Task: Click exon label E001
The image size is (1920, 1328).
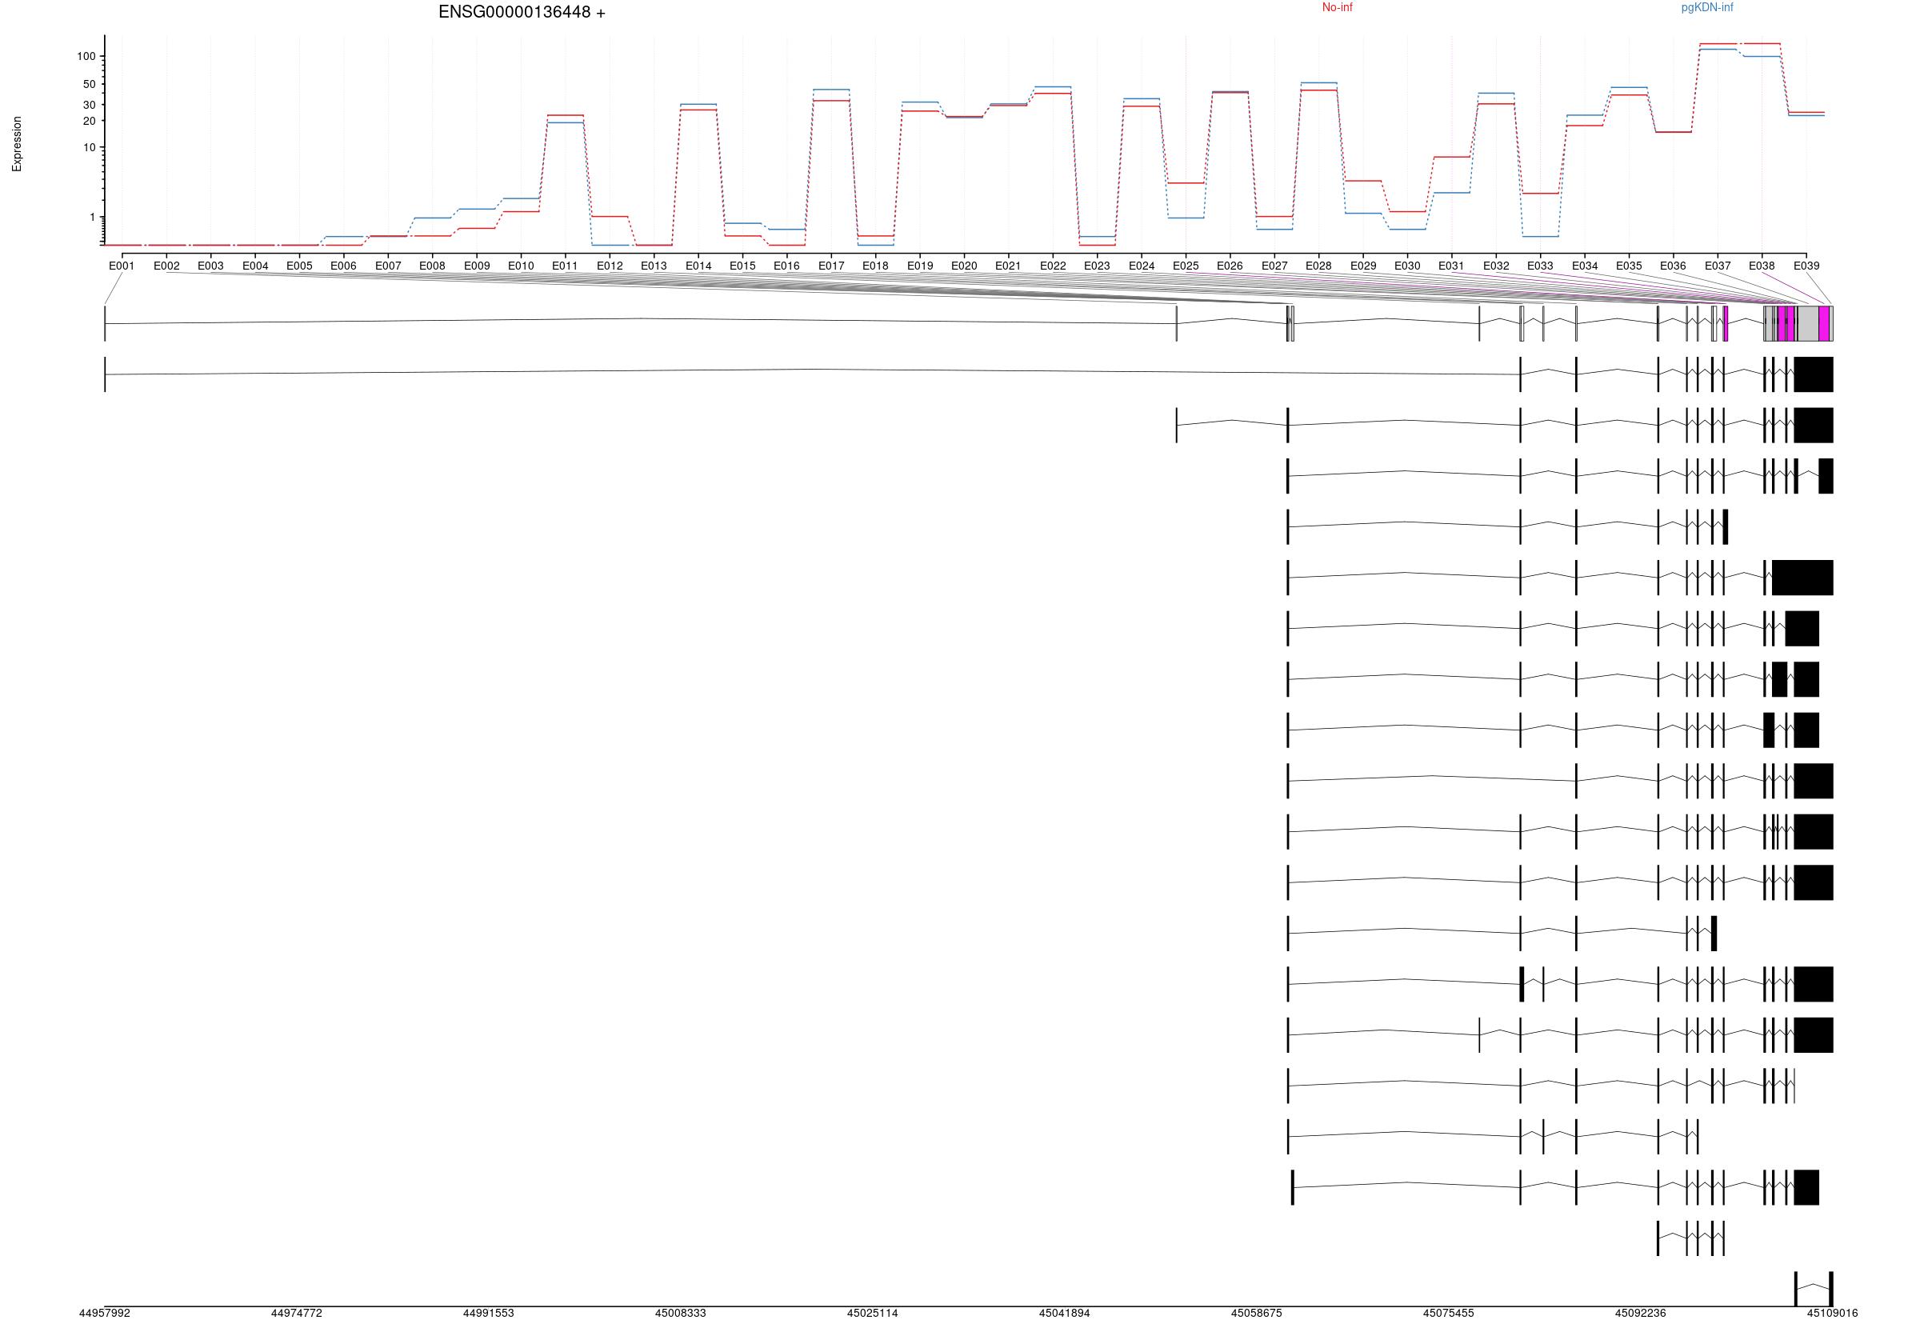Action: coord(122,266)
